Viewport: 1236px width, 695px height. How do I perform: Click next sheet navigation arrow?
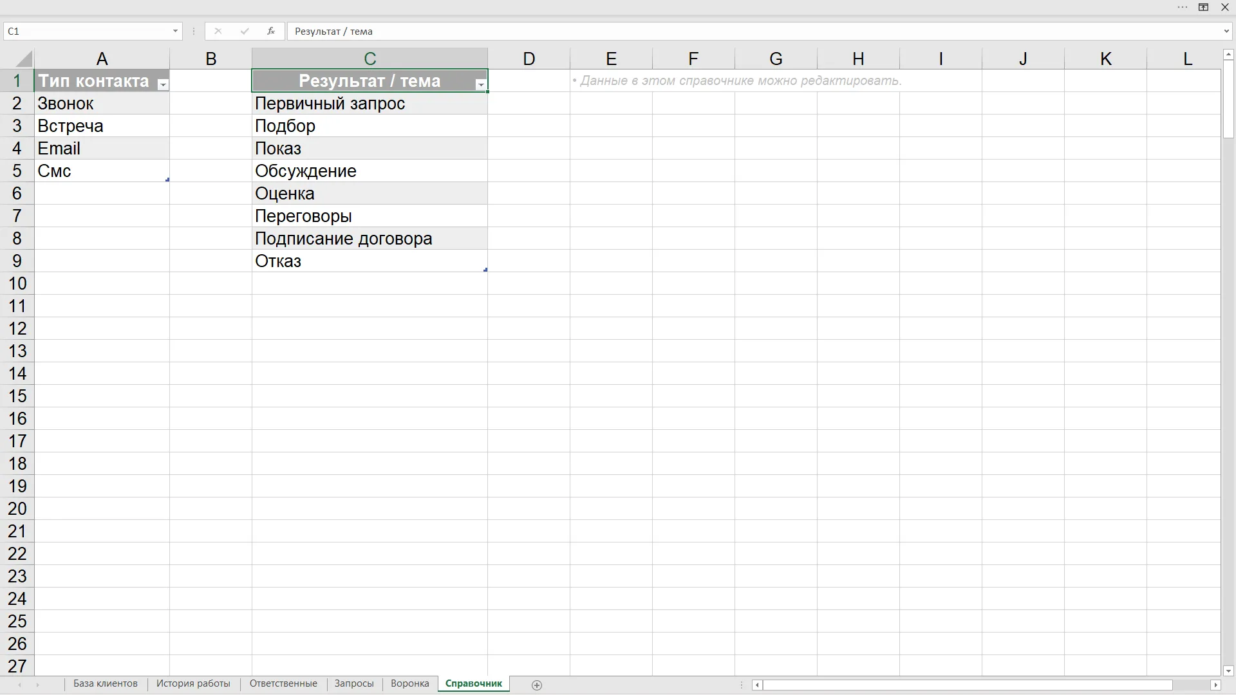37,685
